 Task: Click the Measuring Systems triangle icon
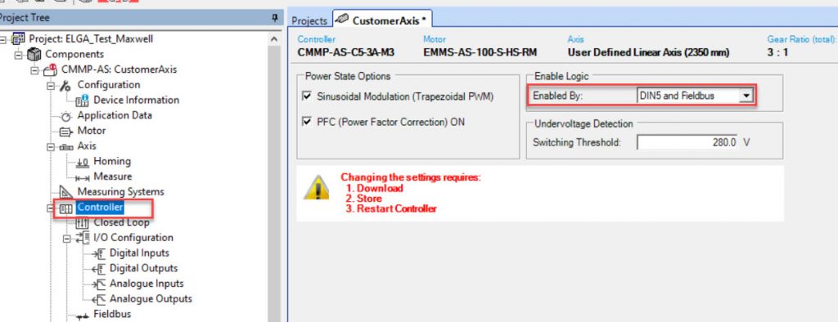[x=66, y=192]
